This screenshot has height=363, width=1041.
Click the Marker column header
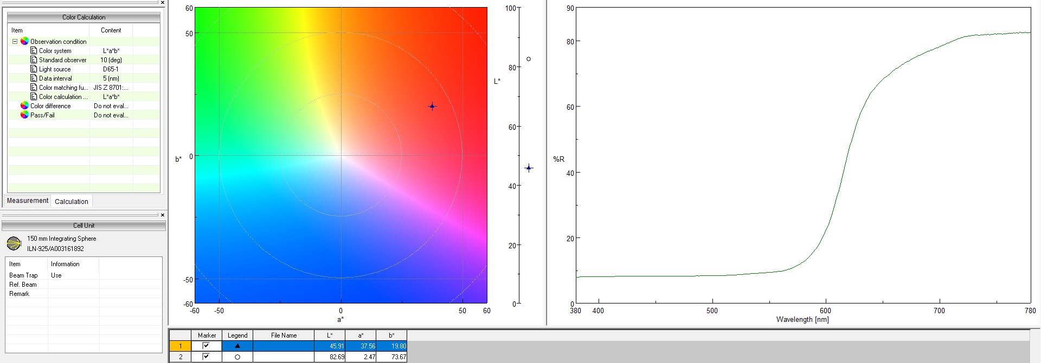[x=207, y=335]
